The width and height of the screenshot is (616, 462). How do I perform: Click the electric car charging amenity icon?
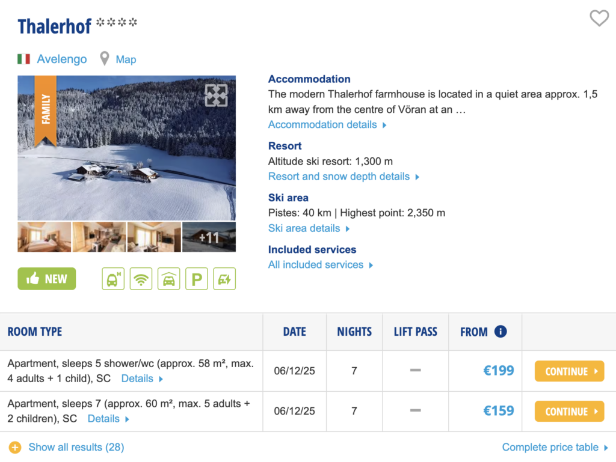pyautogui.click(x=224, y=279)
